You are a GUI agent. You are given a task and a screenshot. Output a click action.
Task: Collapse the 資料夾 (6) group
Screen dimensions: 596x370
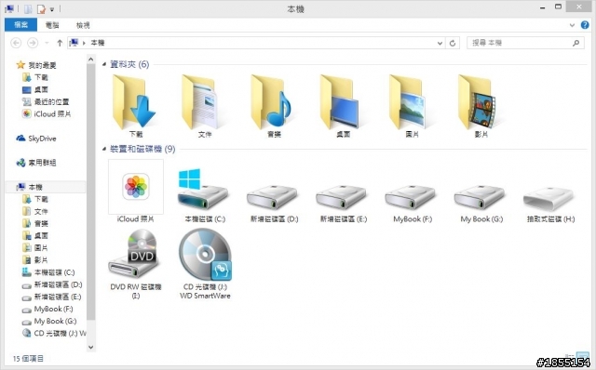104,64
